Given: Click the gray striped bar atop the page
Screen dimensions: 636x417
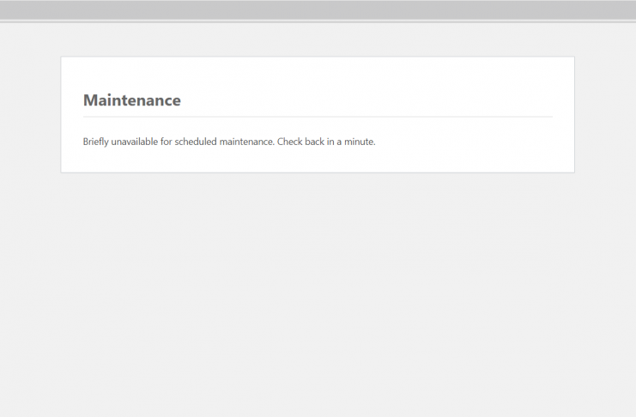Looking at the screenshot, I should 318,9.
